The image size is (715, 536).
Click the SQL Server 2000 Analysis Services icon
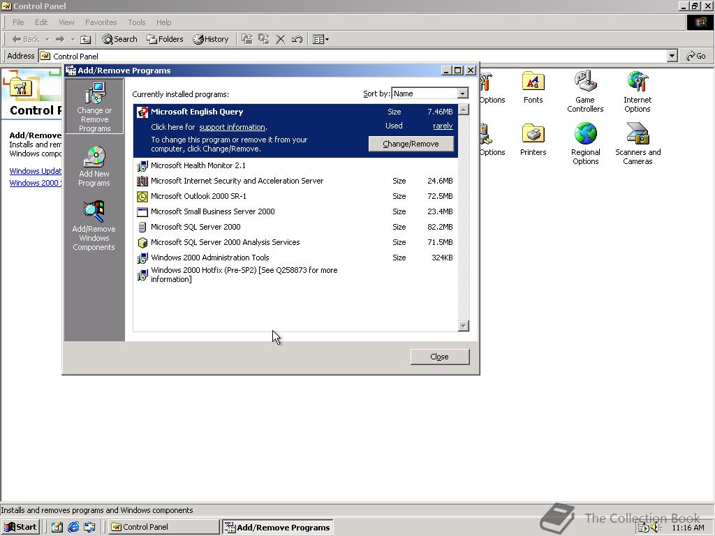142,242
